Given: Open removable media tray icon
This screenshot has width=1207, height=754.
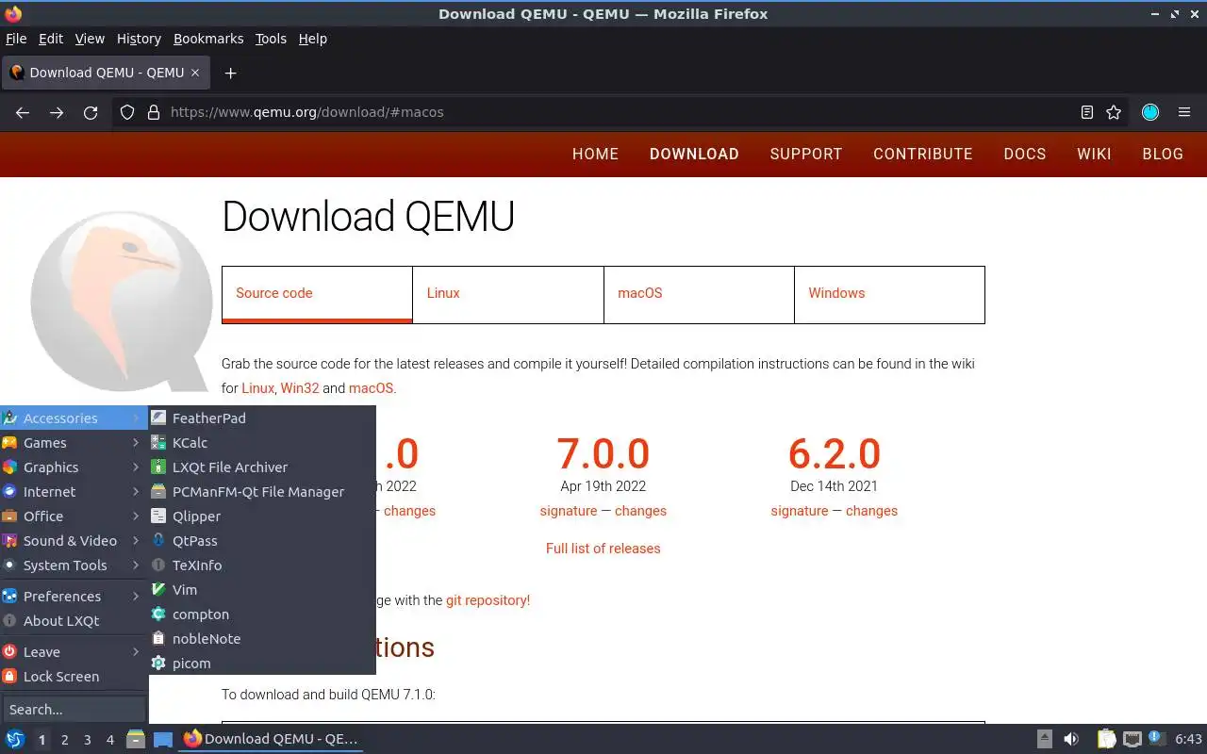Looking at the screenshot, I should (1045, 739).
